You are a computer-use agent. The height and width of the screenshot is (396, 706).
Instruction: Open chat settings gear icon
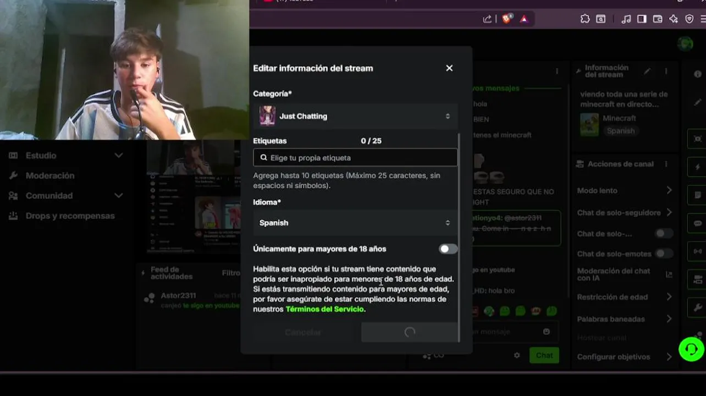point(517,355)
